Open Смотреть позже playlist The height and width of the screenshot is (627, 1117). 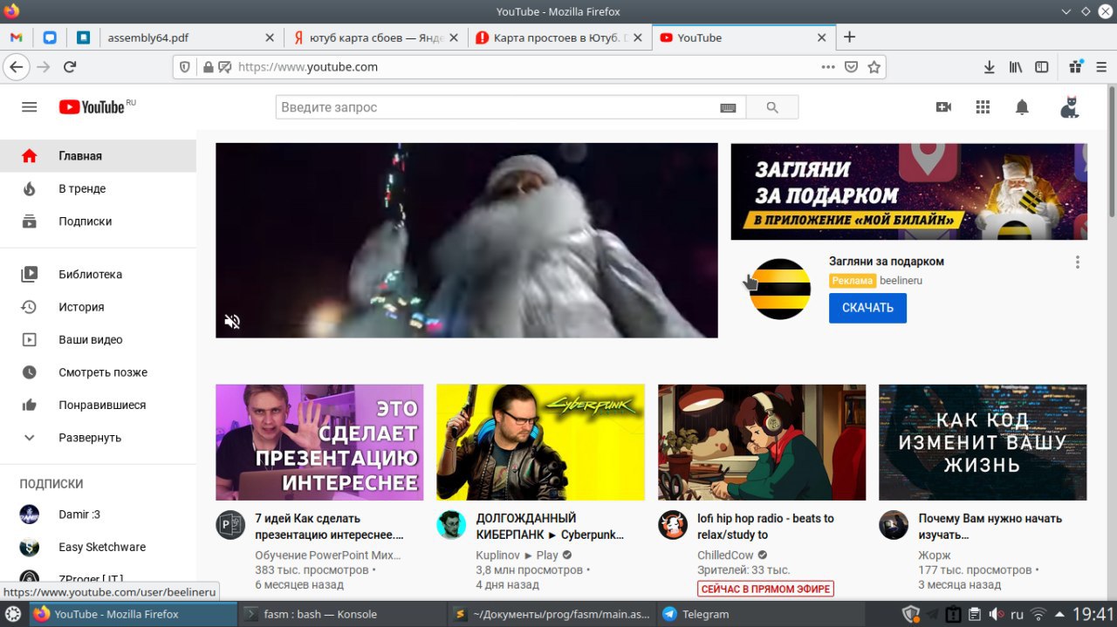point(98,372)
